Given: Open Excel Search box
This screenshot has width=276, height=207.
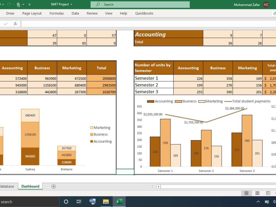Looking at the screenshot, I should [x=140, y=4].
